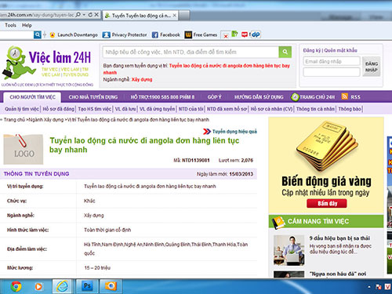This screenshot has height=294, width=392.
Task: Select the CHO NHÀ TUYỂN DỤNG tab
Action: point(93,97)
